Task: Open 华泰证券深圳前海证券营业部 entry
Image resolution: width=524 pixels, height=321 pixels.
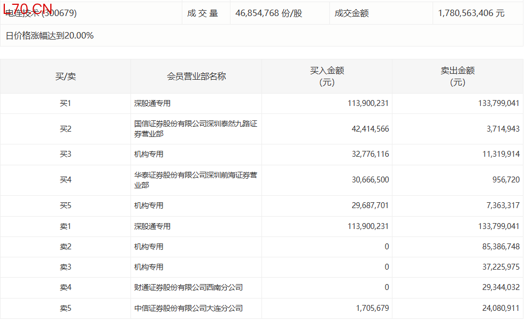Action: coord(196,180)
